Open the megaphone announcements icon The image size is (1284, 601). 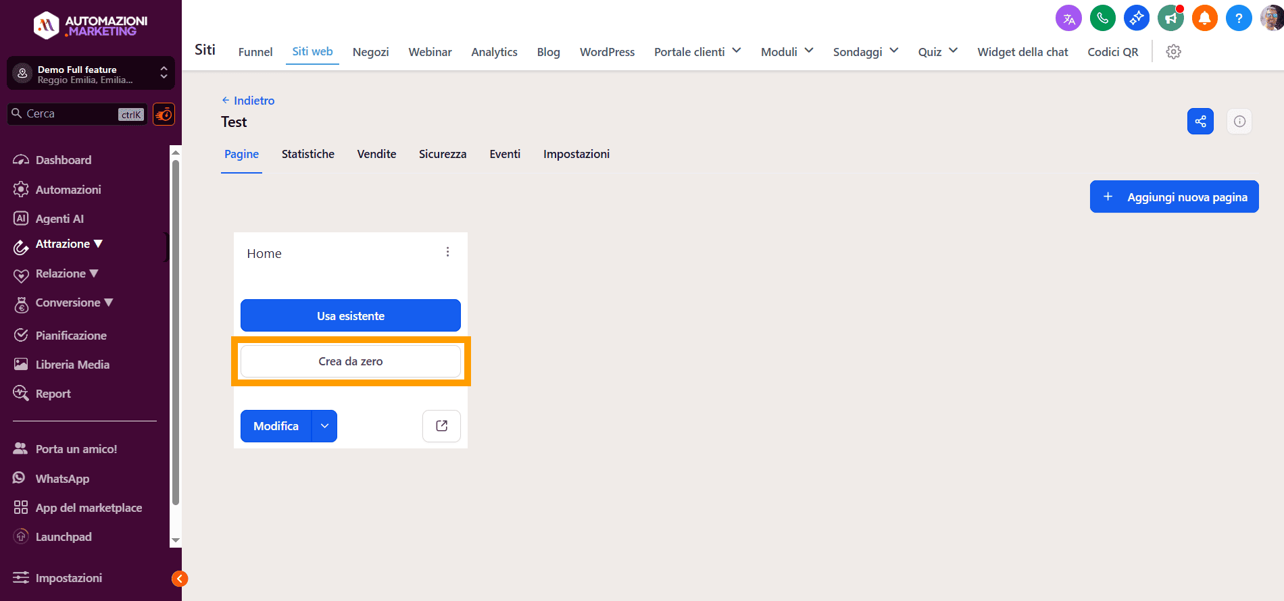[x=1170, y=18]
